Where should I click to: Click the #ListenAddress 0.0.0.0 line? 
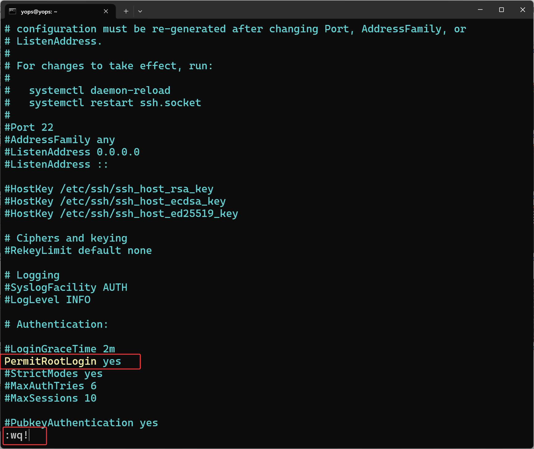72,152
